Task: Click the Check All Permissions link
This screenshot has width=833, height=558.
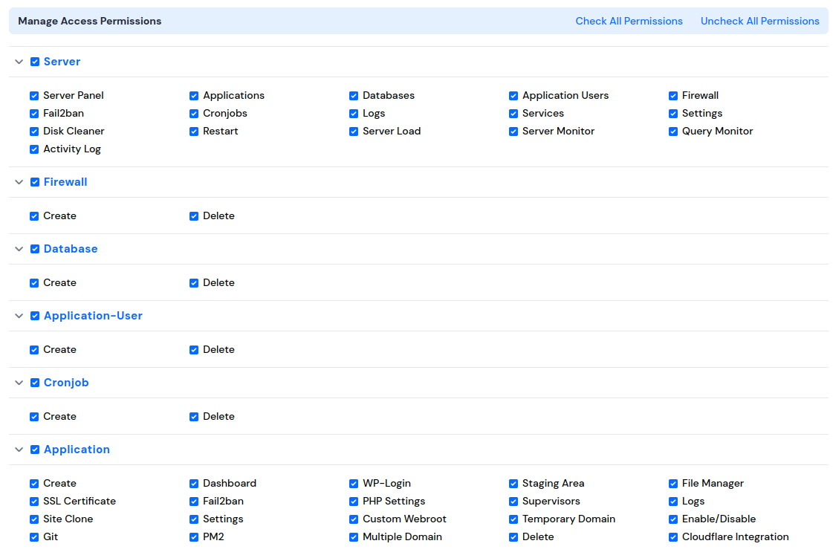Action: pyautogui.click(x=629, y=22)
